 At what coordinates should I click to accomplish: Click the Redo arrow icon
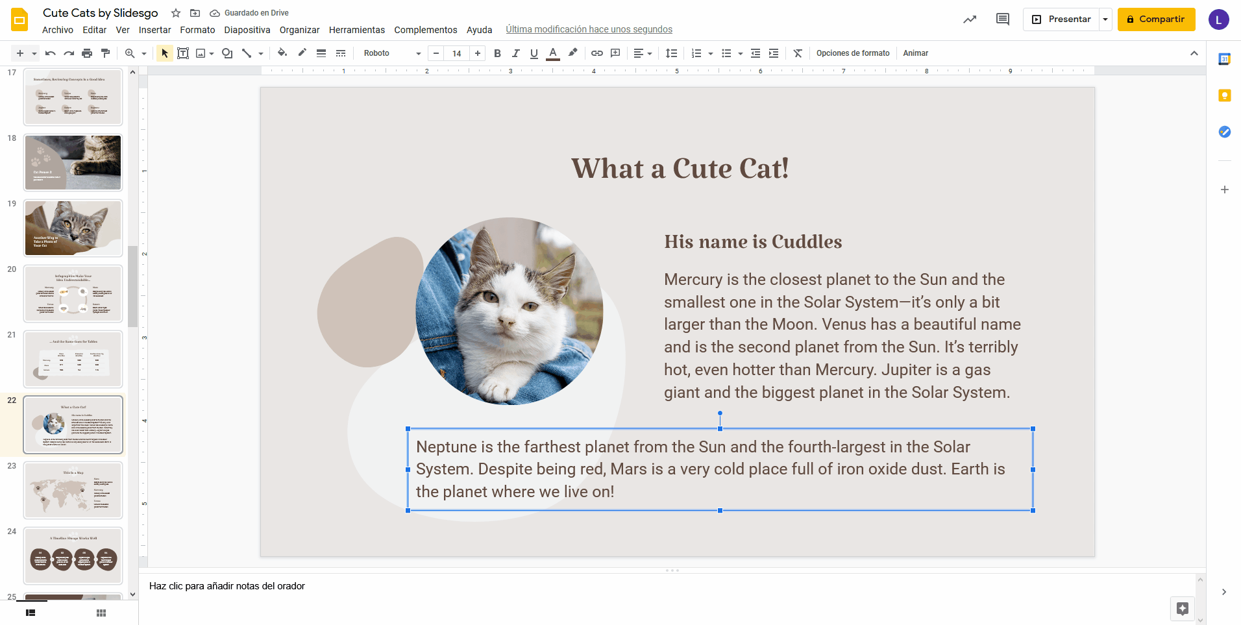click(x=69, y=53)
